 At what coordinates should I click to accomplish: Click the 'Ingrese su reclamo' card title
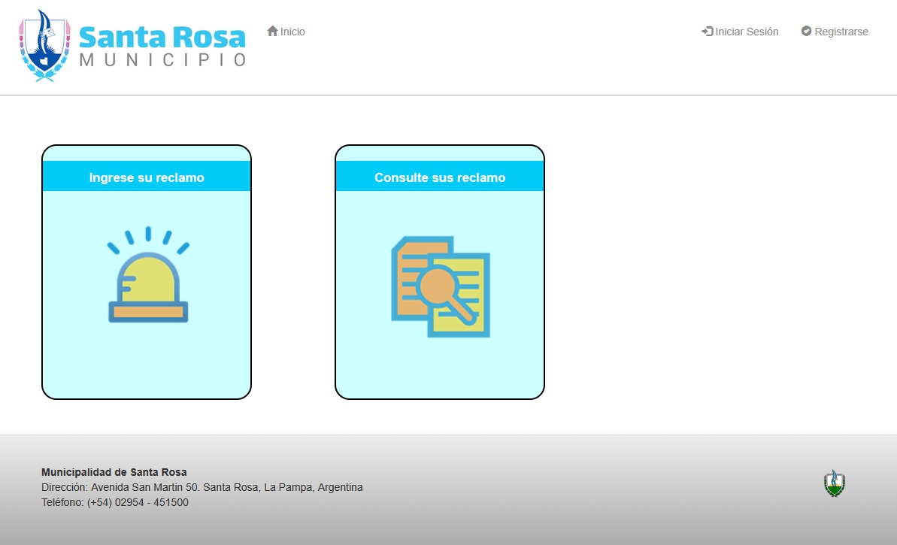point(147,177)
